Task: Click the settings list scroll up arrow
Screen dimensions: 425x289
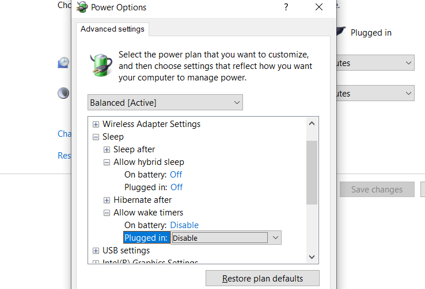Action: point(312,124)
